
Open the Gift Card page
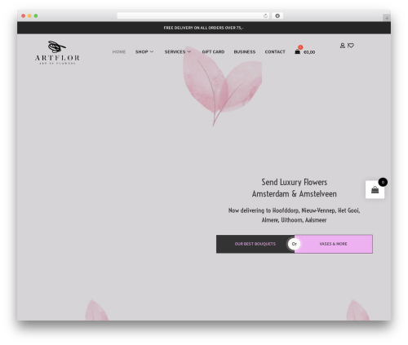tap(213, 51)
